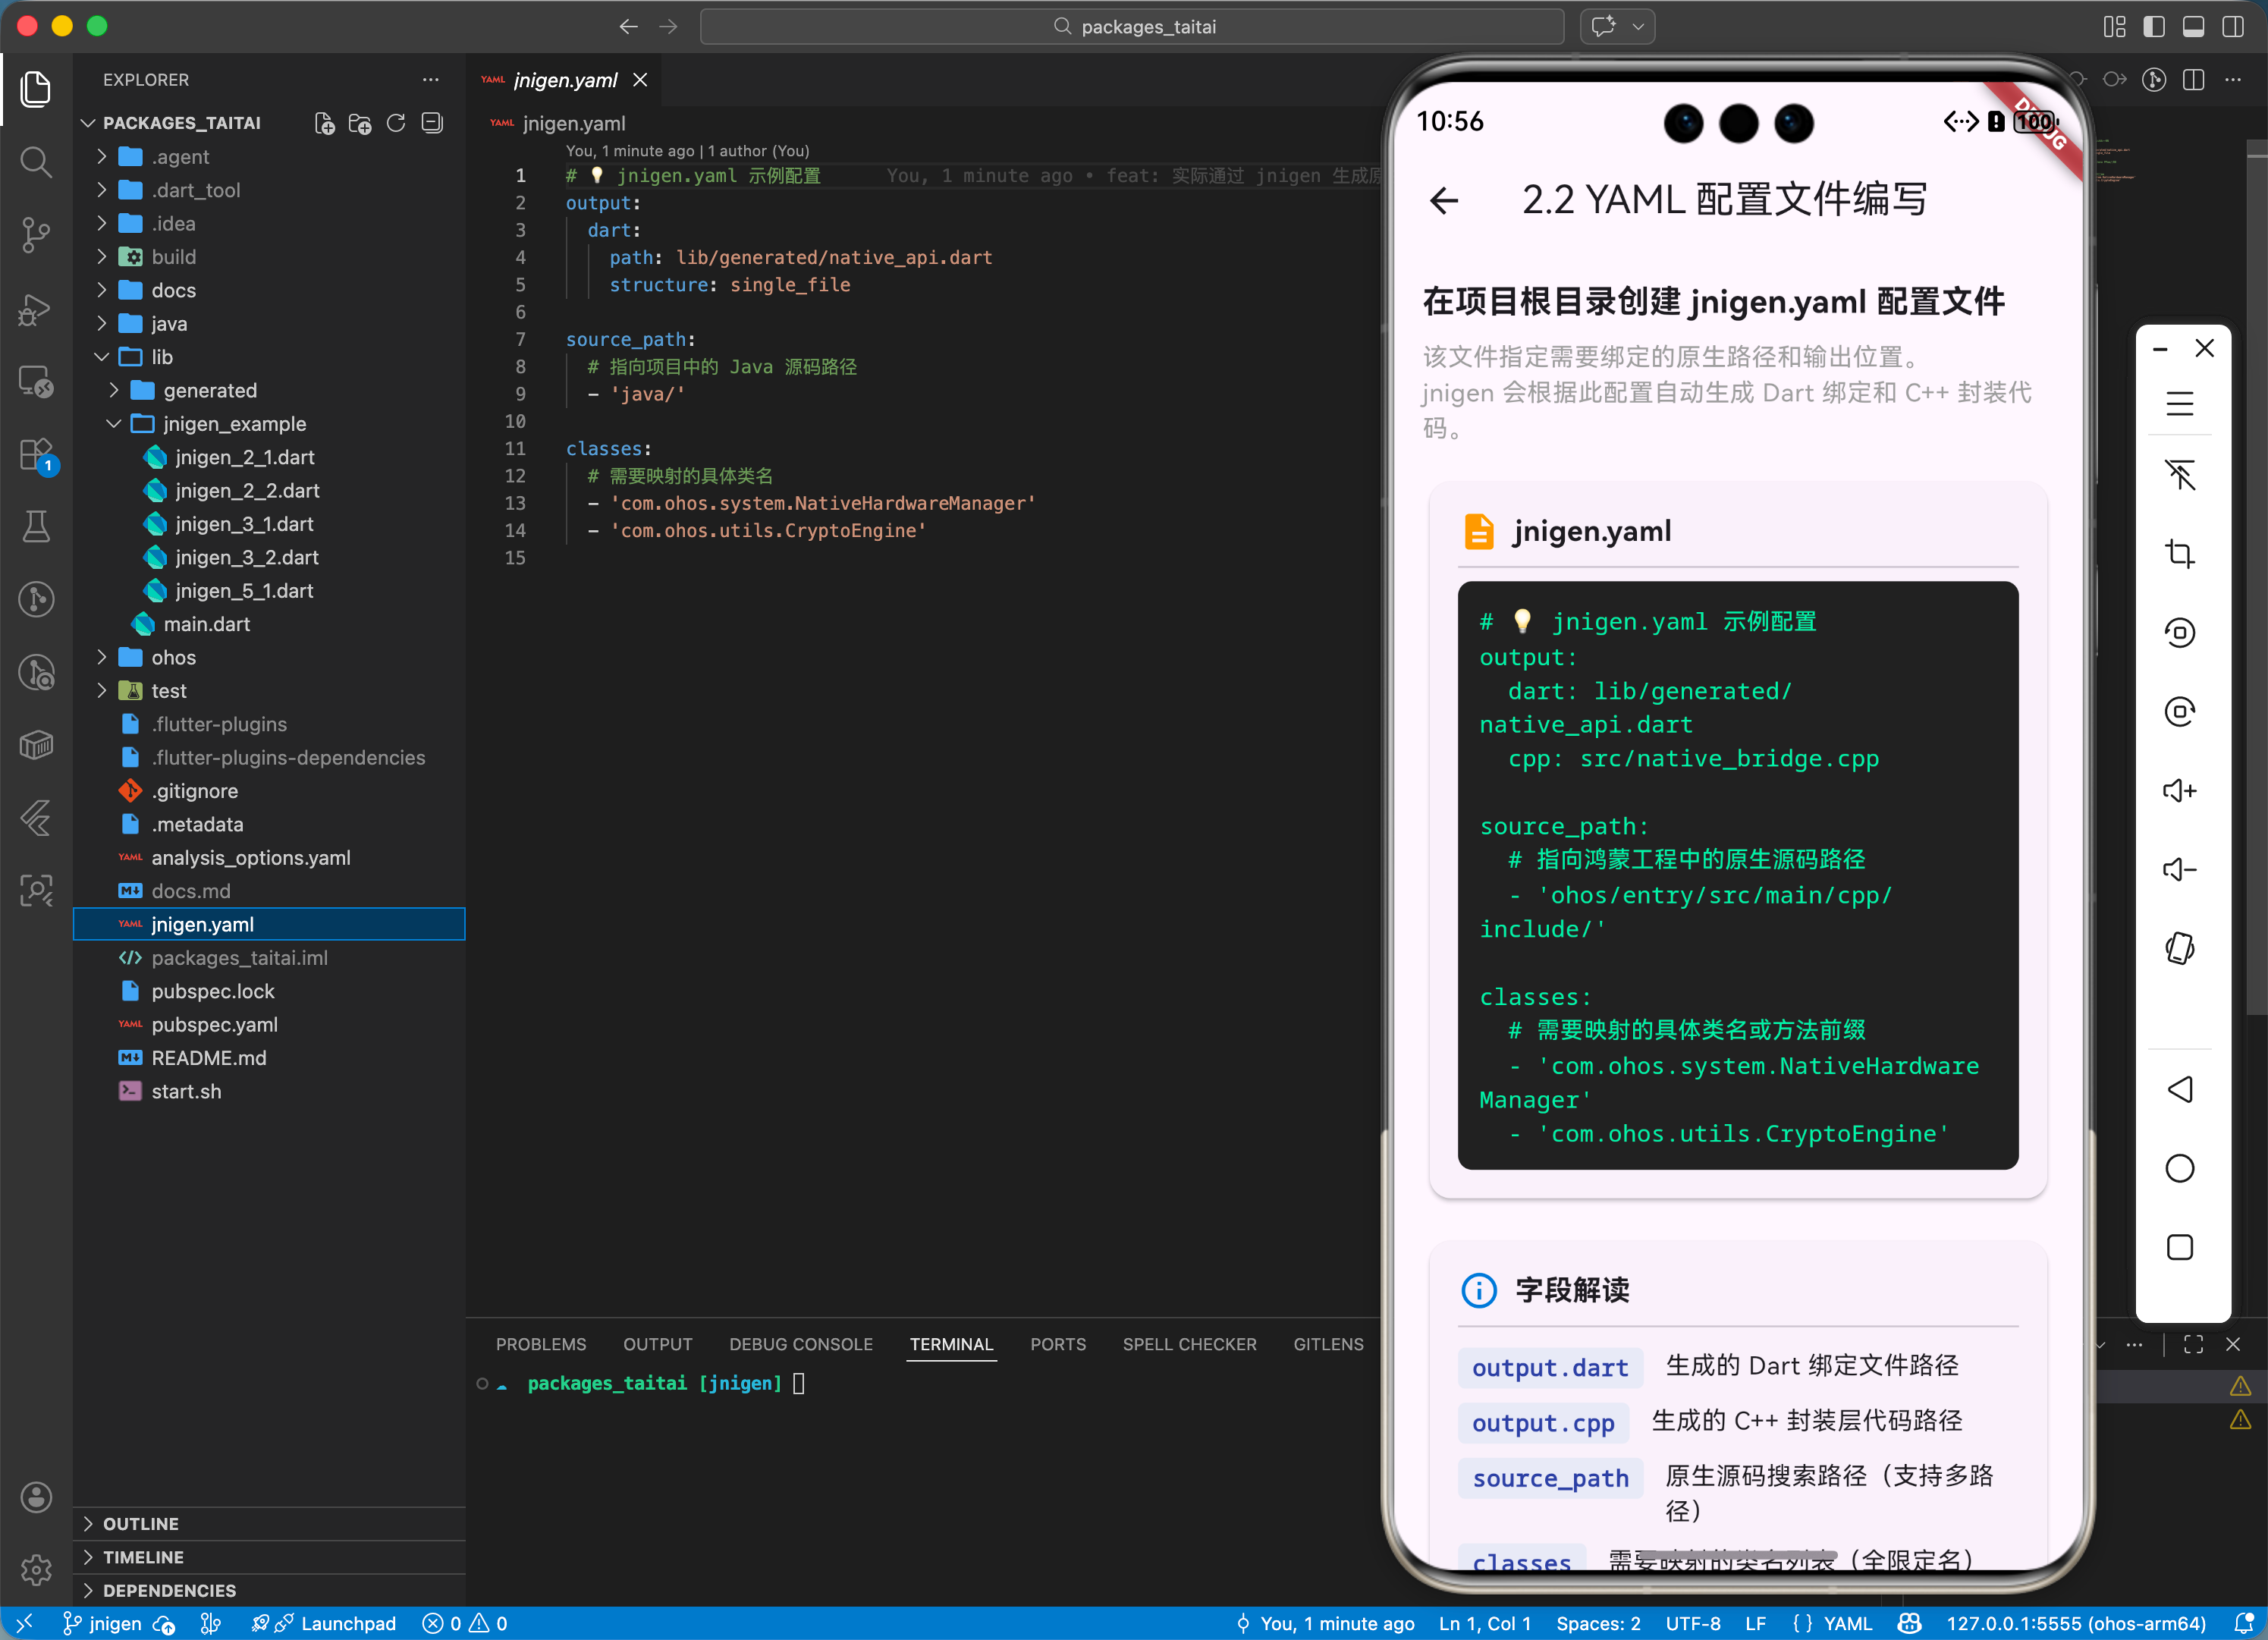The height and width of the screenshot is (1640, 2268).
Task: Switch to the DEBUG CONSOLE tab
Action: pyautogui.click(x=800, y=1344)
